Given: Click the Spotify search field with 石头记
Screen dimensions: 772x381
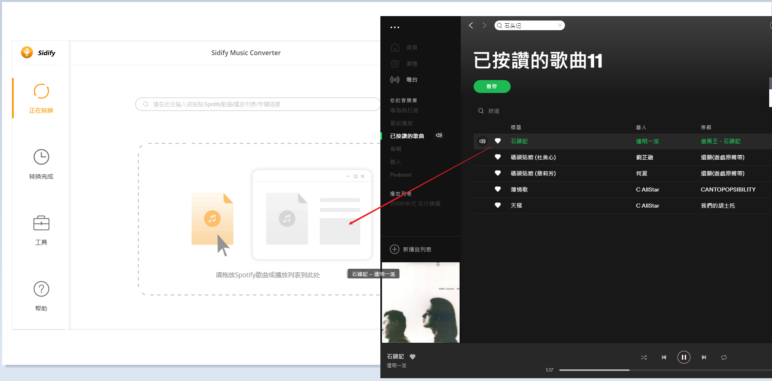Looking at the screenshot, I should [529, 25].
